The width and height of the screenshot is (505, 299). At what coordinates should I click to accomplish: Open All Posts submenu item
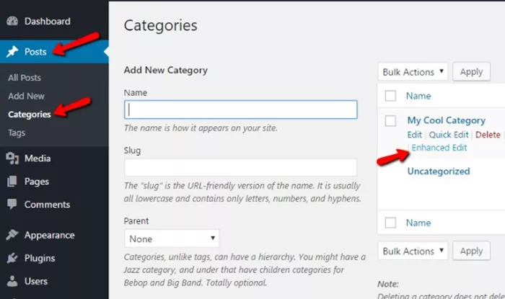pyautogui.click(x=25, y=78)
